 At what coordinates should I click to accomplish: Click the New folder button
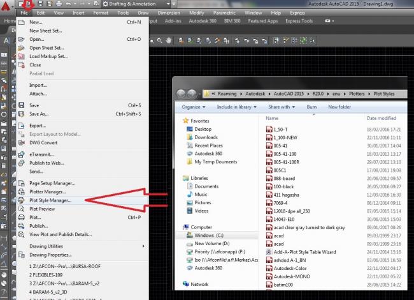pyautogui.click(x=339, y=107)
